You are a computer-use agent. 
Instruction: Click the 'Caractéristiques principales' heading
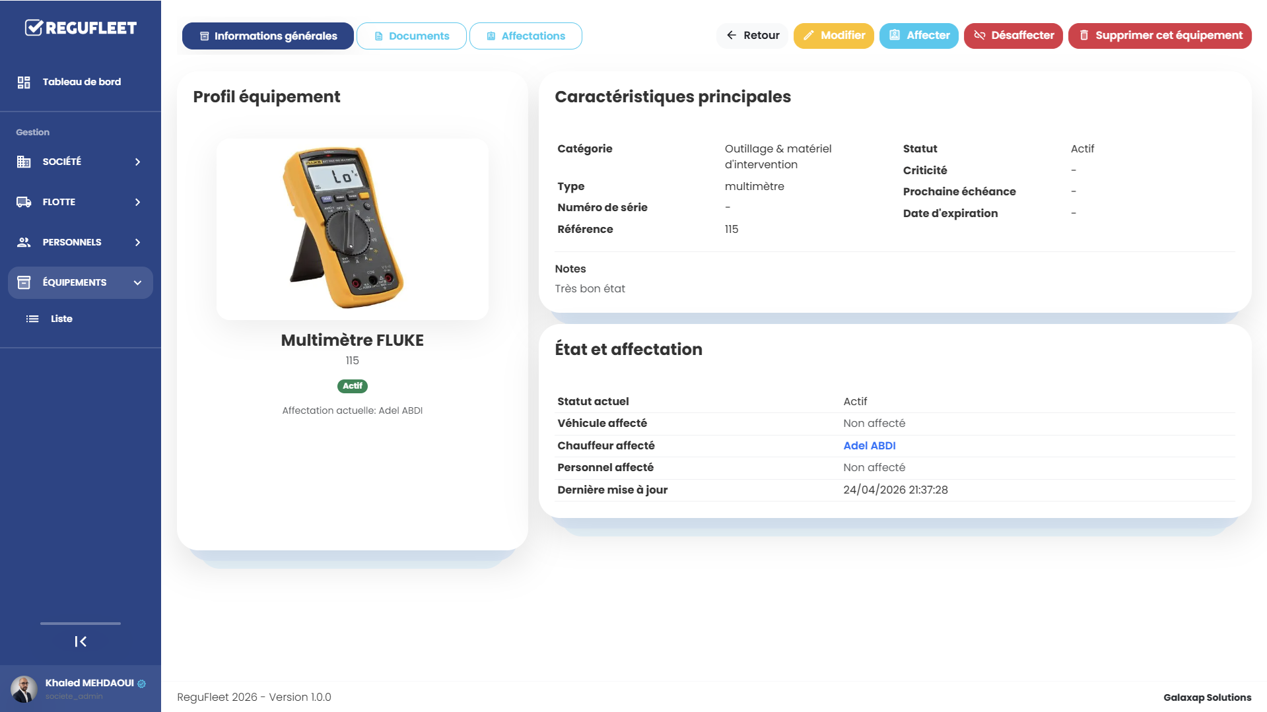(673, 96)
